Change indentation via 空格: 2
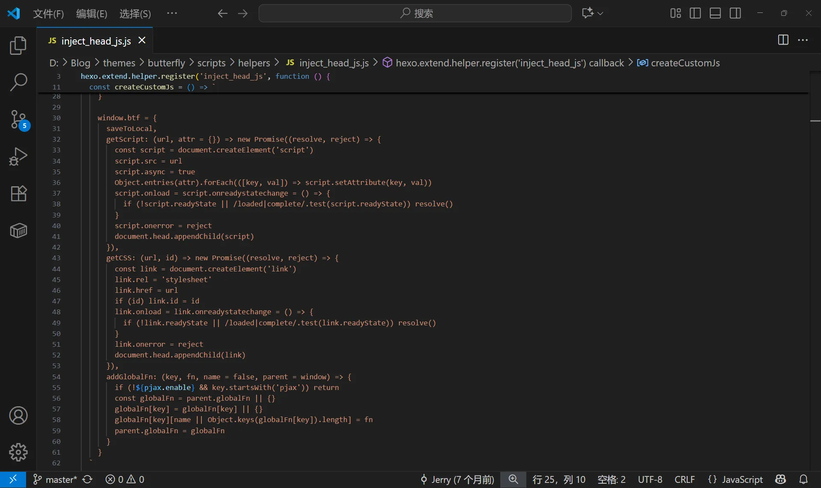The height and width of the screenshot is (488, 821). (x=611, y=479)
